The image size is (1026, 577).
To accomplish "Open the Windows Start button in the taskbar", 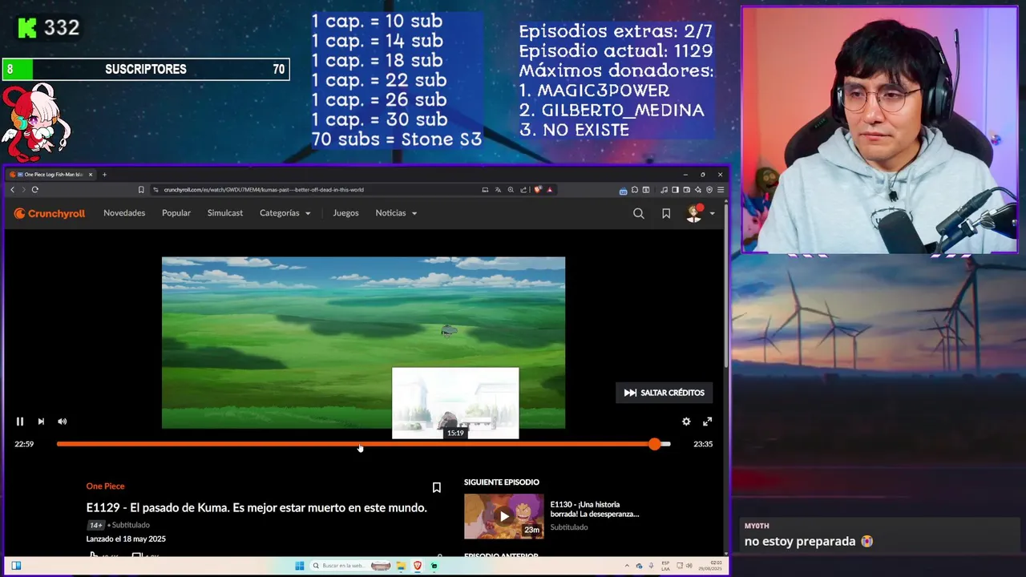I will pos(300,566).
